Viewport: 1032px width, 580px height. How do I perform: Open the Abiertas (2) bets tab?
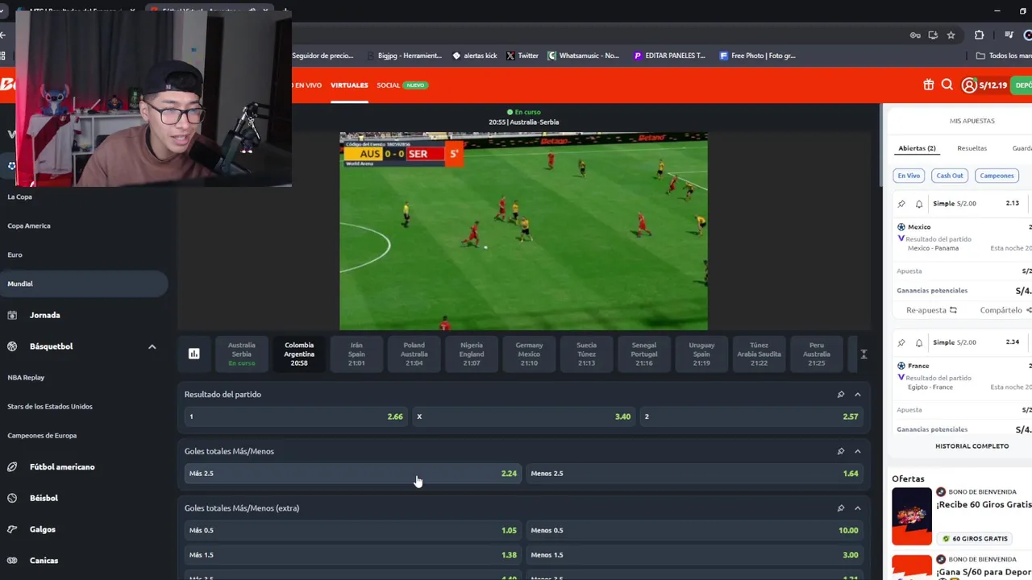917,148
